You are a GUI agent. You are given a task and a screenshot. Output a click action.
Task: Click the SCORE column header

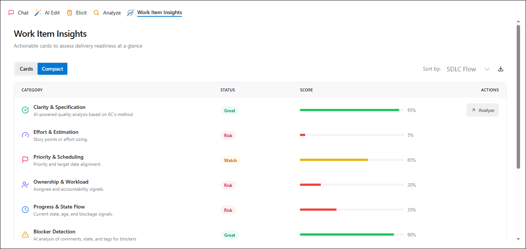[x=307, y=90]
